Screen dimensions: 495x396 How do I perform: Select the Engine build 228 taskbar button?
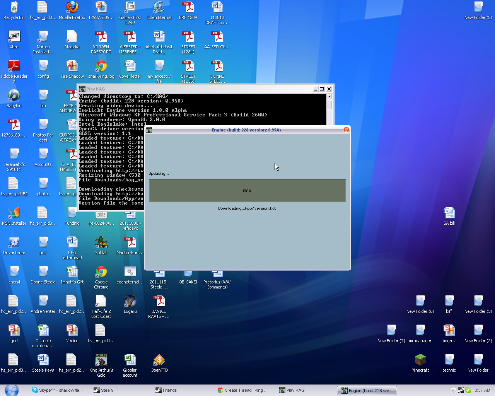pos(367,391)
